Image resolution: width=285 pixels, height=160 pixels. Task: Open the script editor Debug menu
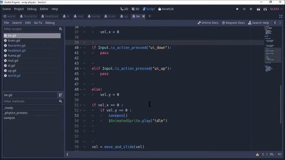coord(50,23)
